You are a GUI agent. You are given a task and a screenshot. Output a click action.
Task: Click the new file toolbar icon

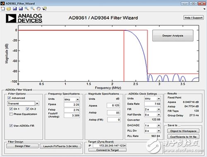pos(3,9)
